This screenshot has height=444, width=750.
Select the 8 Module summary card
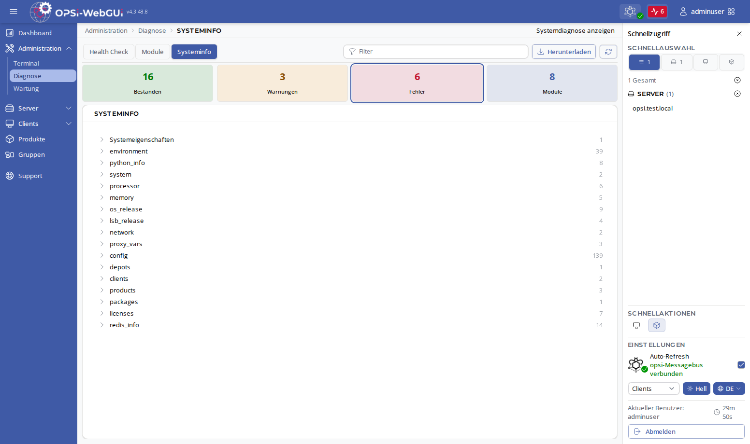[552, 83]
